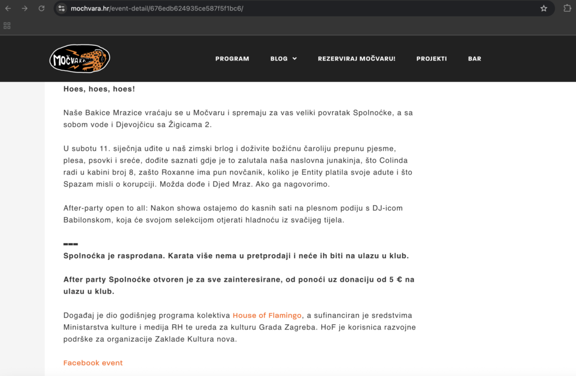576x376 pixels.
Task: Bookmark this page with the star icon
Action: 543,8
